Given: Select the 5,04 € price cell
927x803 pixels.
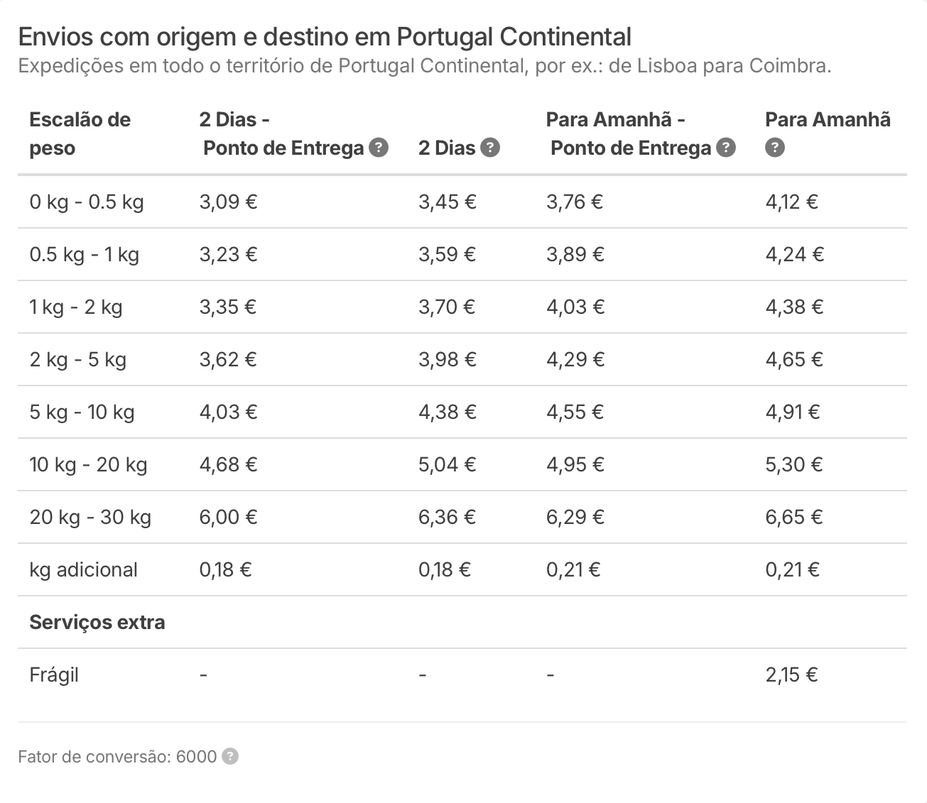Looking at the screenshot, I should click(447, 465).
